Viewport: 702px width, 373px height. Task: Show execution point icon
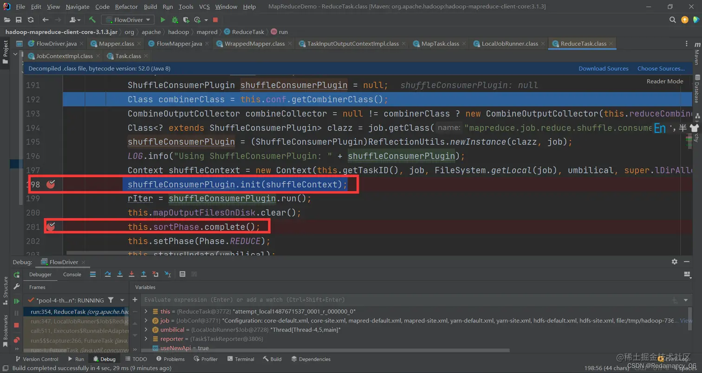(93, 274)
